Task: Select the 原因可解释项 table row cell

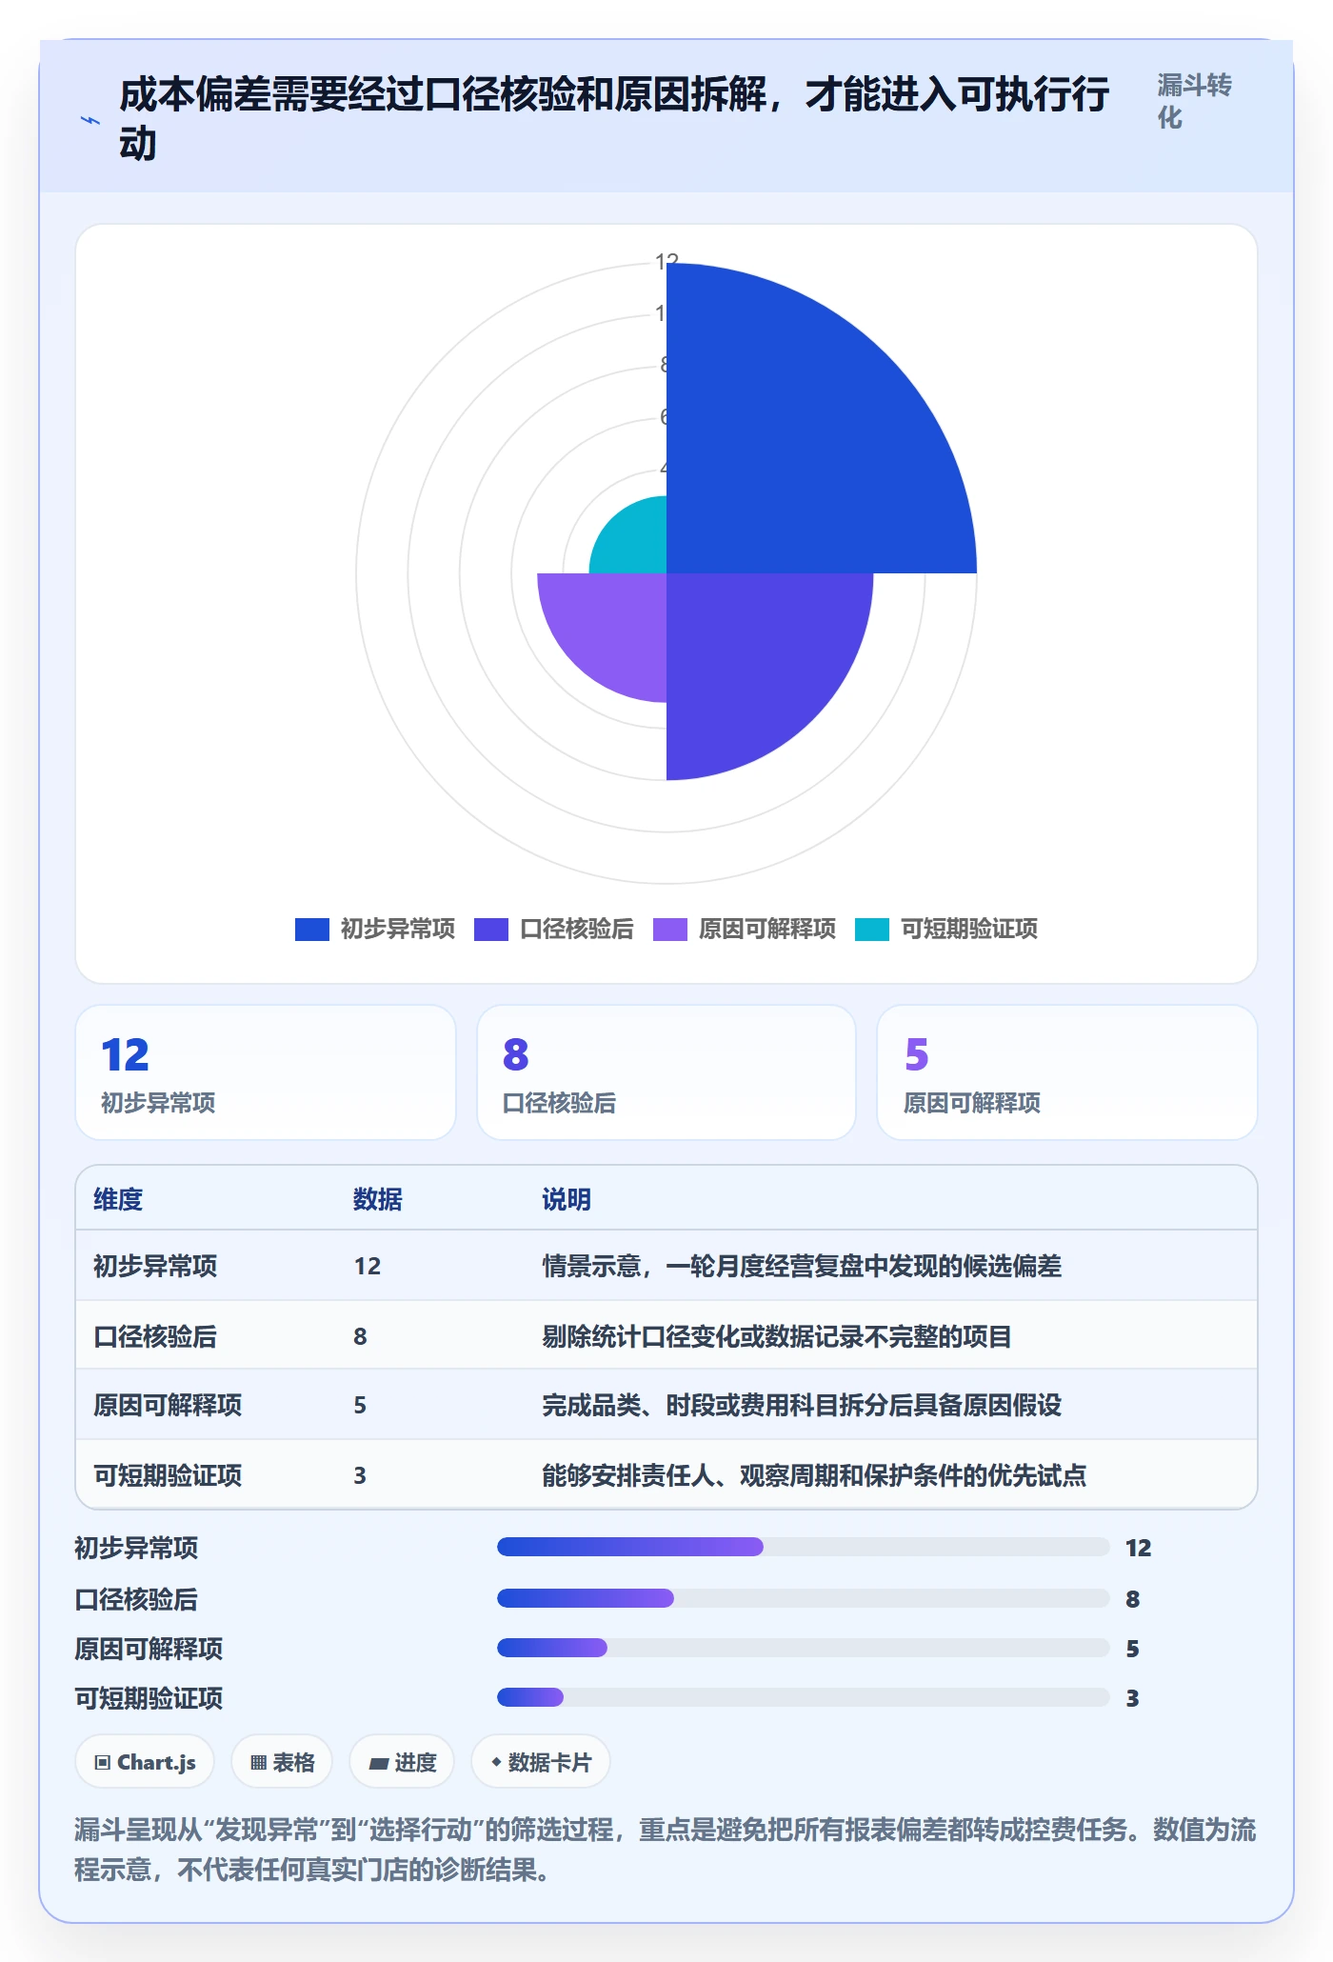Action: 168,1405
